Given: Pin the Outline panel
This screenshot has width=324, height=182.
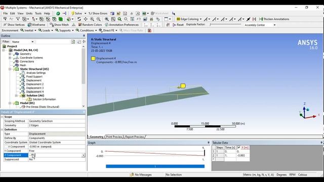Looking at the screenshot, I should (x=84, y=36).
